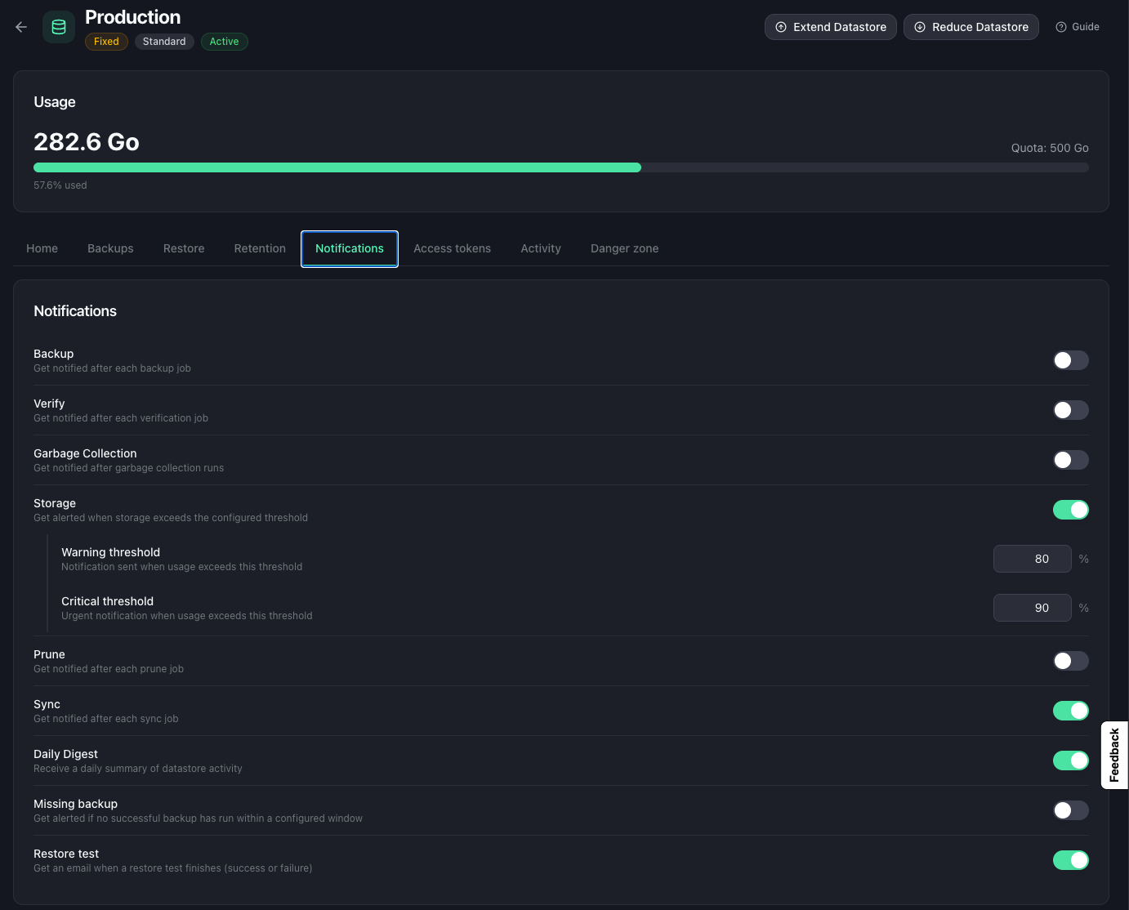Click the Usage section heading
This screenshot has width=1129, height=910.
[x=55, y=102]
